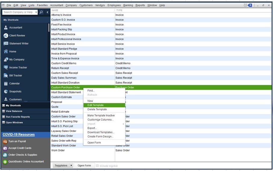This screenshot has height=171, width=273.
Task: Open Bill Tracker shortcut icon
Action: (x=6, y=75)
